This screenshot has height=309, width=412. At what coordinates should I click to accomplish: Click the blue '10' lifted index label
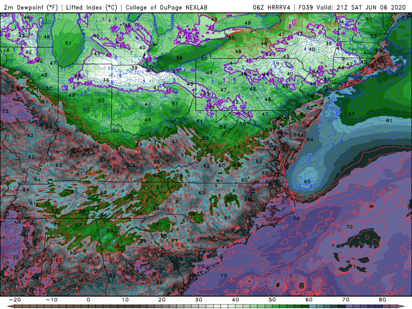111,68
